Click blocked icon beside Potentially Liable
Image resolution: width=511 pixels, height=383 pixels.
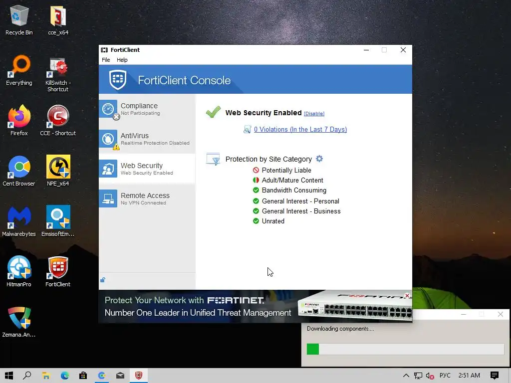256,170
